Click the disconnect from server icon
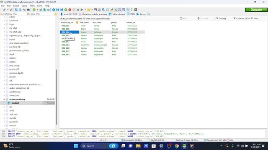268x150 pixels. [11, 10]
